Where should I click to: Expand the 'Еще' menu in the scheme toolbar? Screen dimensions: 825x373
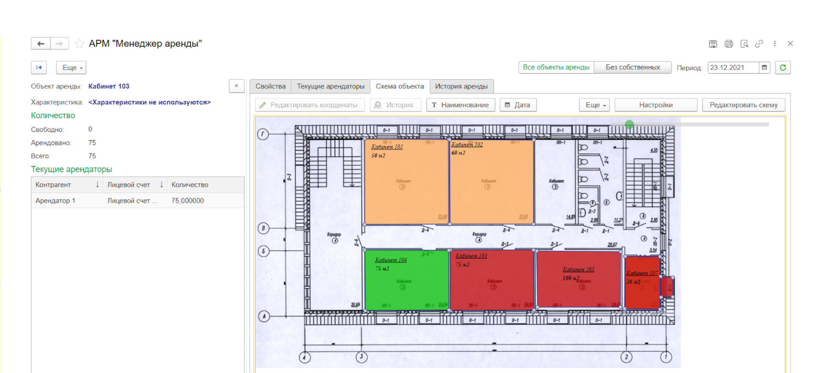tap(595, 105)
